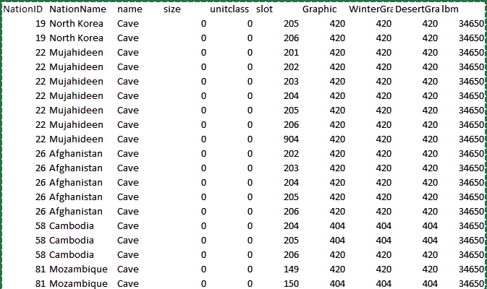Click the 'DesertGra' header cell

click(x=418, y=10)
